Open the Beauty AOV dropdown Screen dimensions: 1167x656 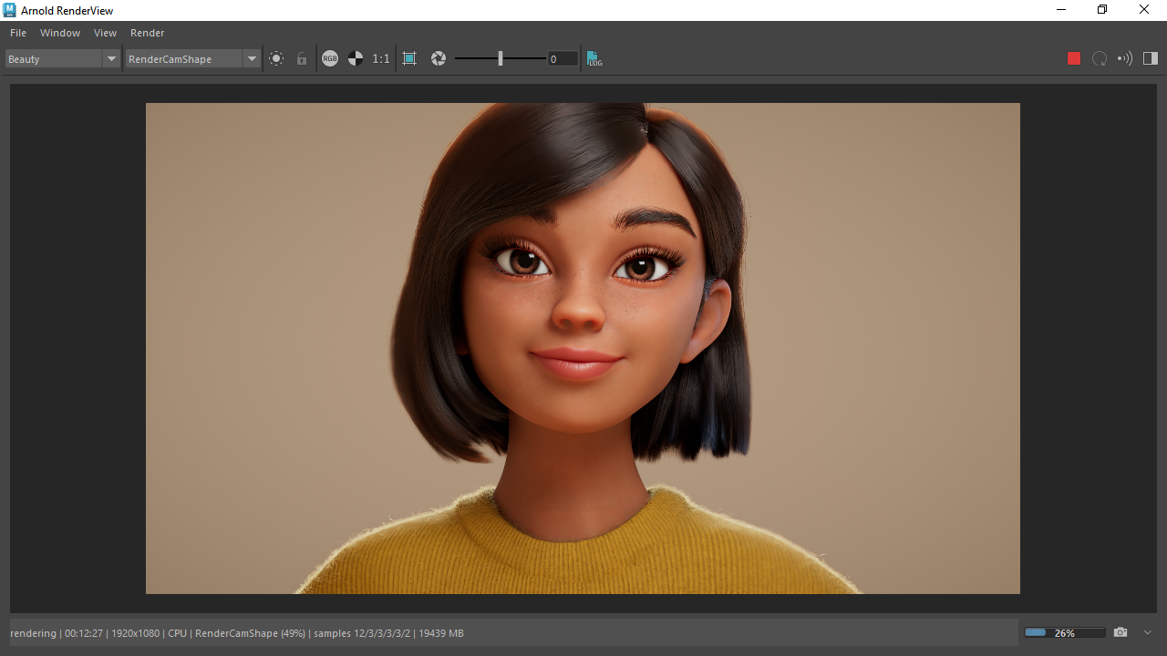coord(62,58)
